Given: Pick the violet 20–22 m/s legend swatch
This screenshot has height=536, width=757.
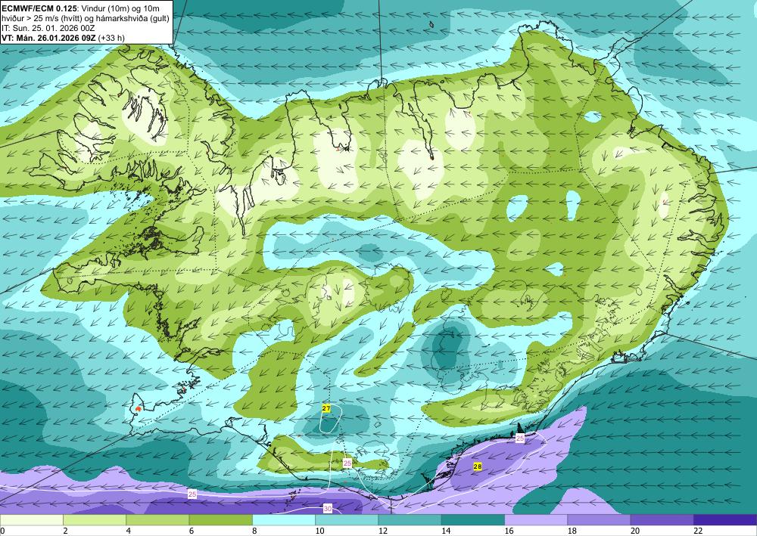Looking at the screenshot, I should [662, 519].
